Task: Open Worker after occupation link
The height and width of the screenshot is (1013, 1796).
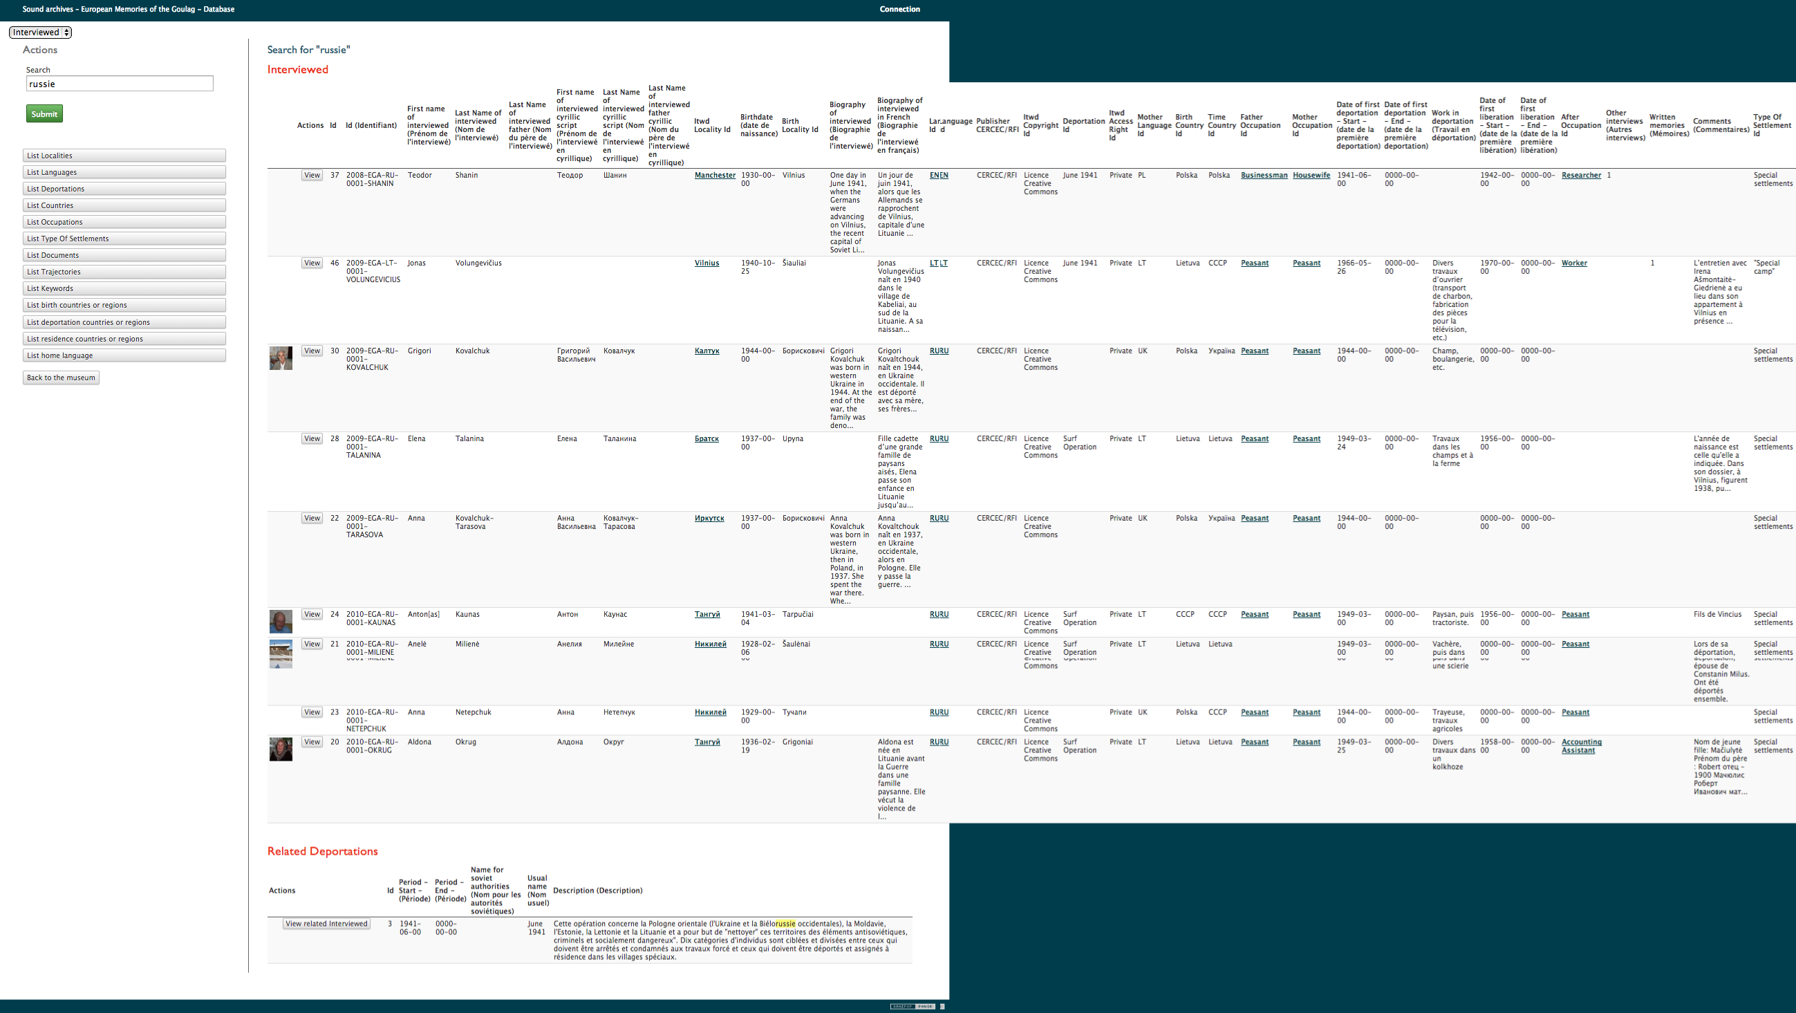Action: click(x=1574, y=263)
